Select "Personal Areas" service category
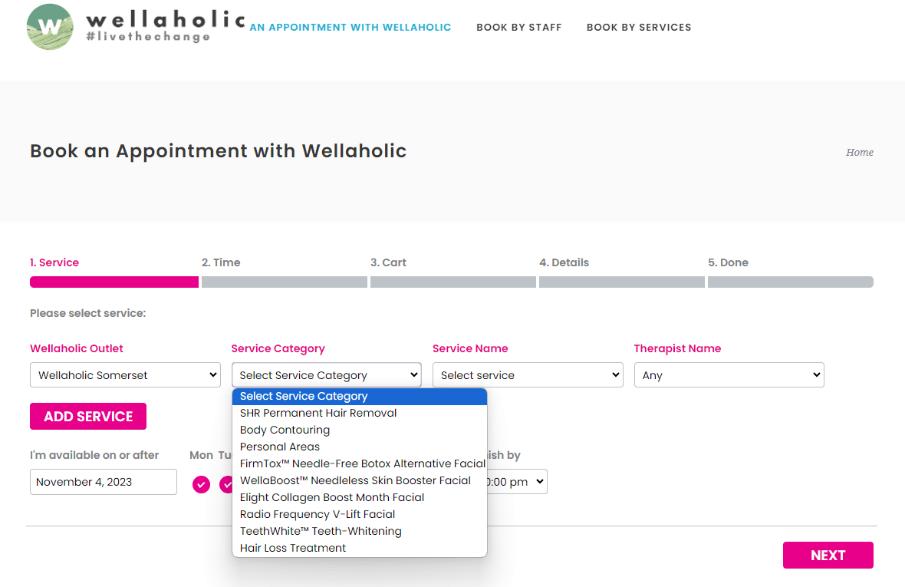Screen dimensions: 905x587 (x=279, y=447)
